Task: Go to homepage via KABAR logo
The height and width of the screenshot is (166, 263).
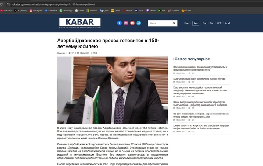Action: point(80,23)
